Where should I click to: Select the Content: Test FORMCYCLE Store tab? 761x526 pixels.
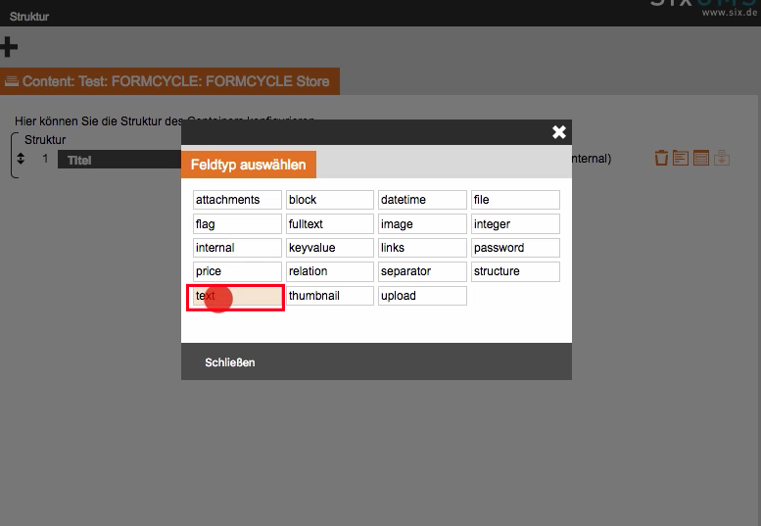point(169,81)
